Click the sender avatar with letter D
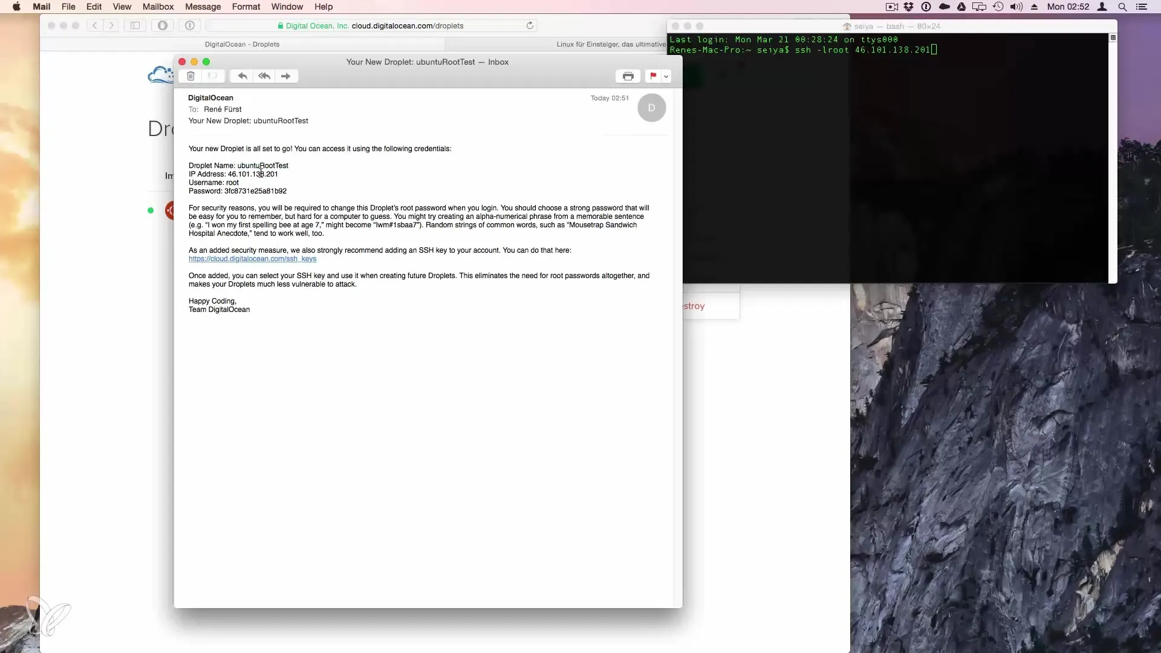1161x653 pixels. (651, 108)
